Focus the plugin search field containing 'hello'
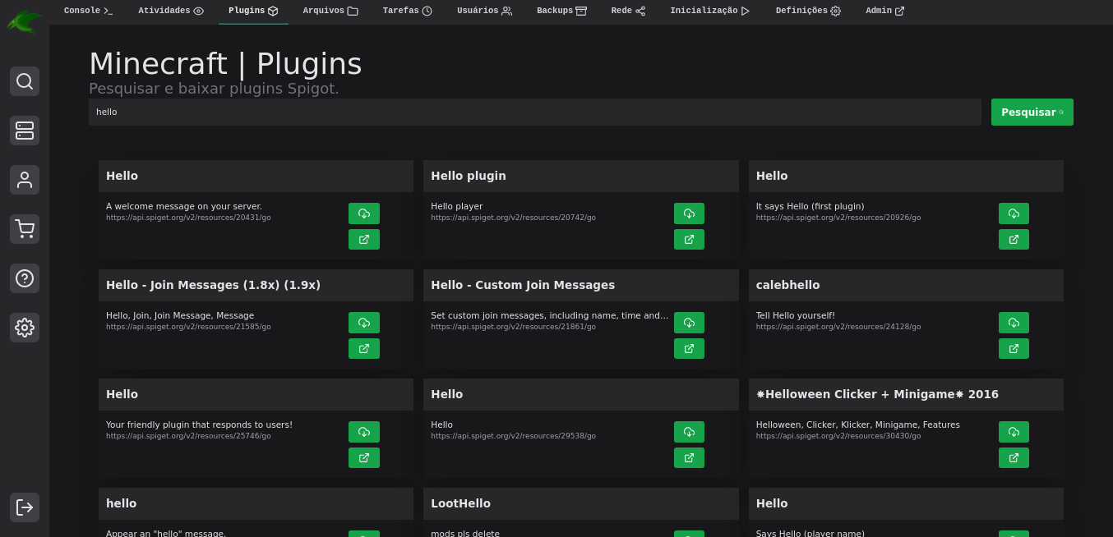This screenshot has width=1113, height=537. pos(535,112)
